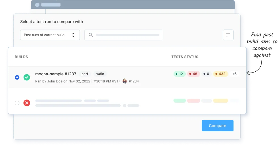278x145 pixels.
Task: Click the wdio tag
Action: pos(100,74)
